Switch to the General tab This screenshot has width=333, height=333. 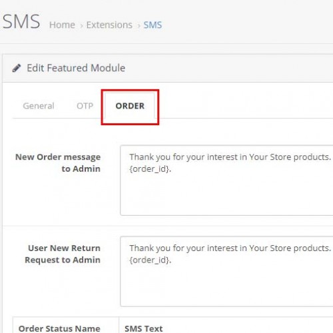click(39, 106)
